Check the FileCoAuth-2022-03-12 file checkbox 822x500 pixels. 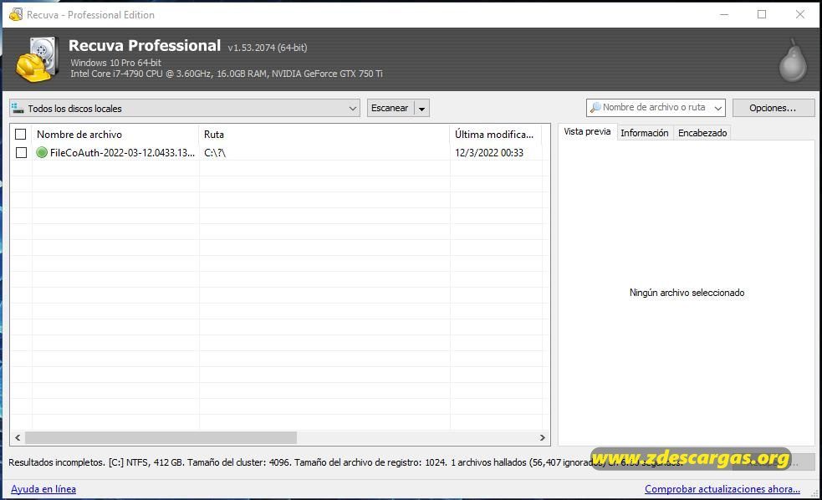click(21, 152)
